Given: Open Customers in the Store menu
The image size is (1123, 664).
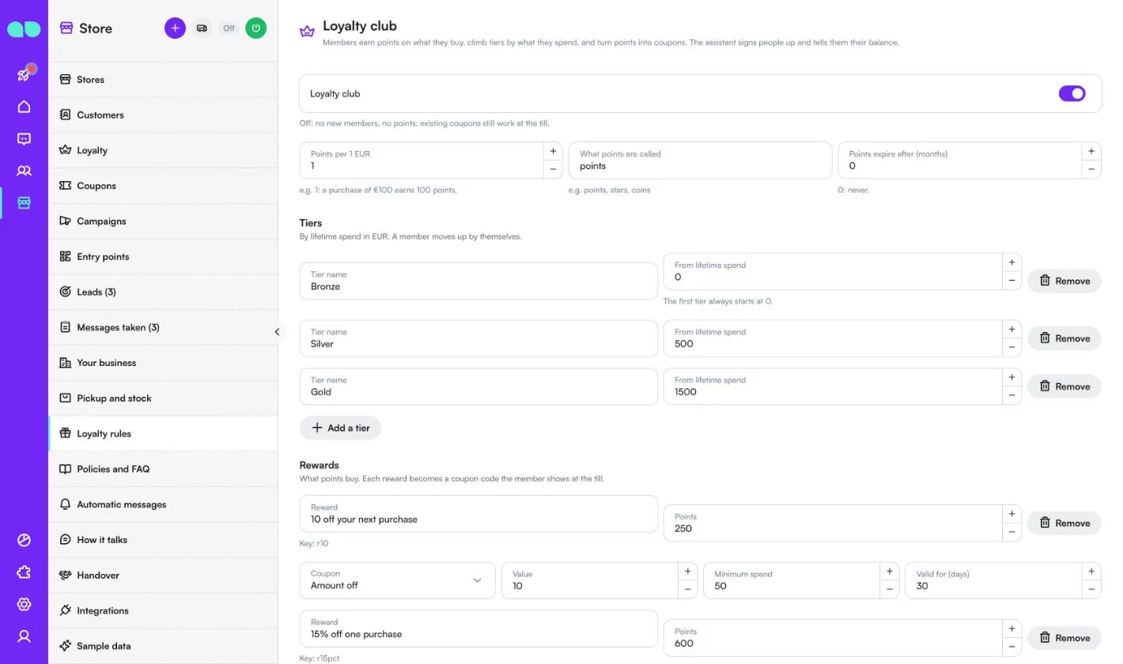Looking at the screenshot, I should (163, 115).
